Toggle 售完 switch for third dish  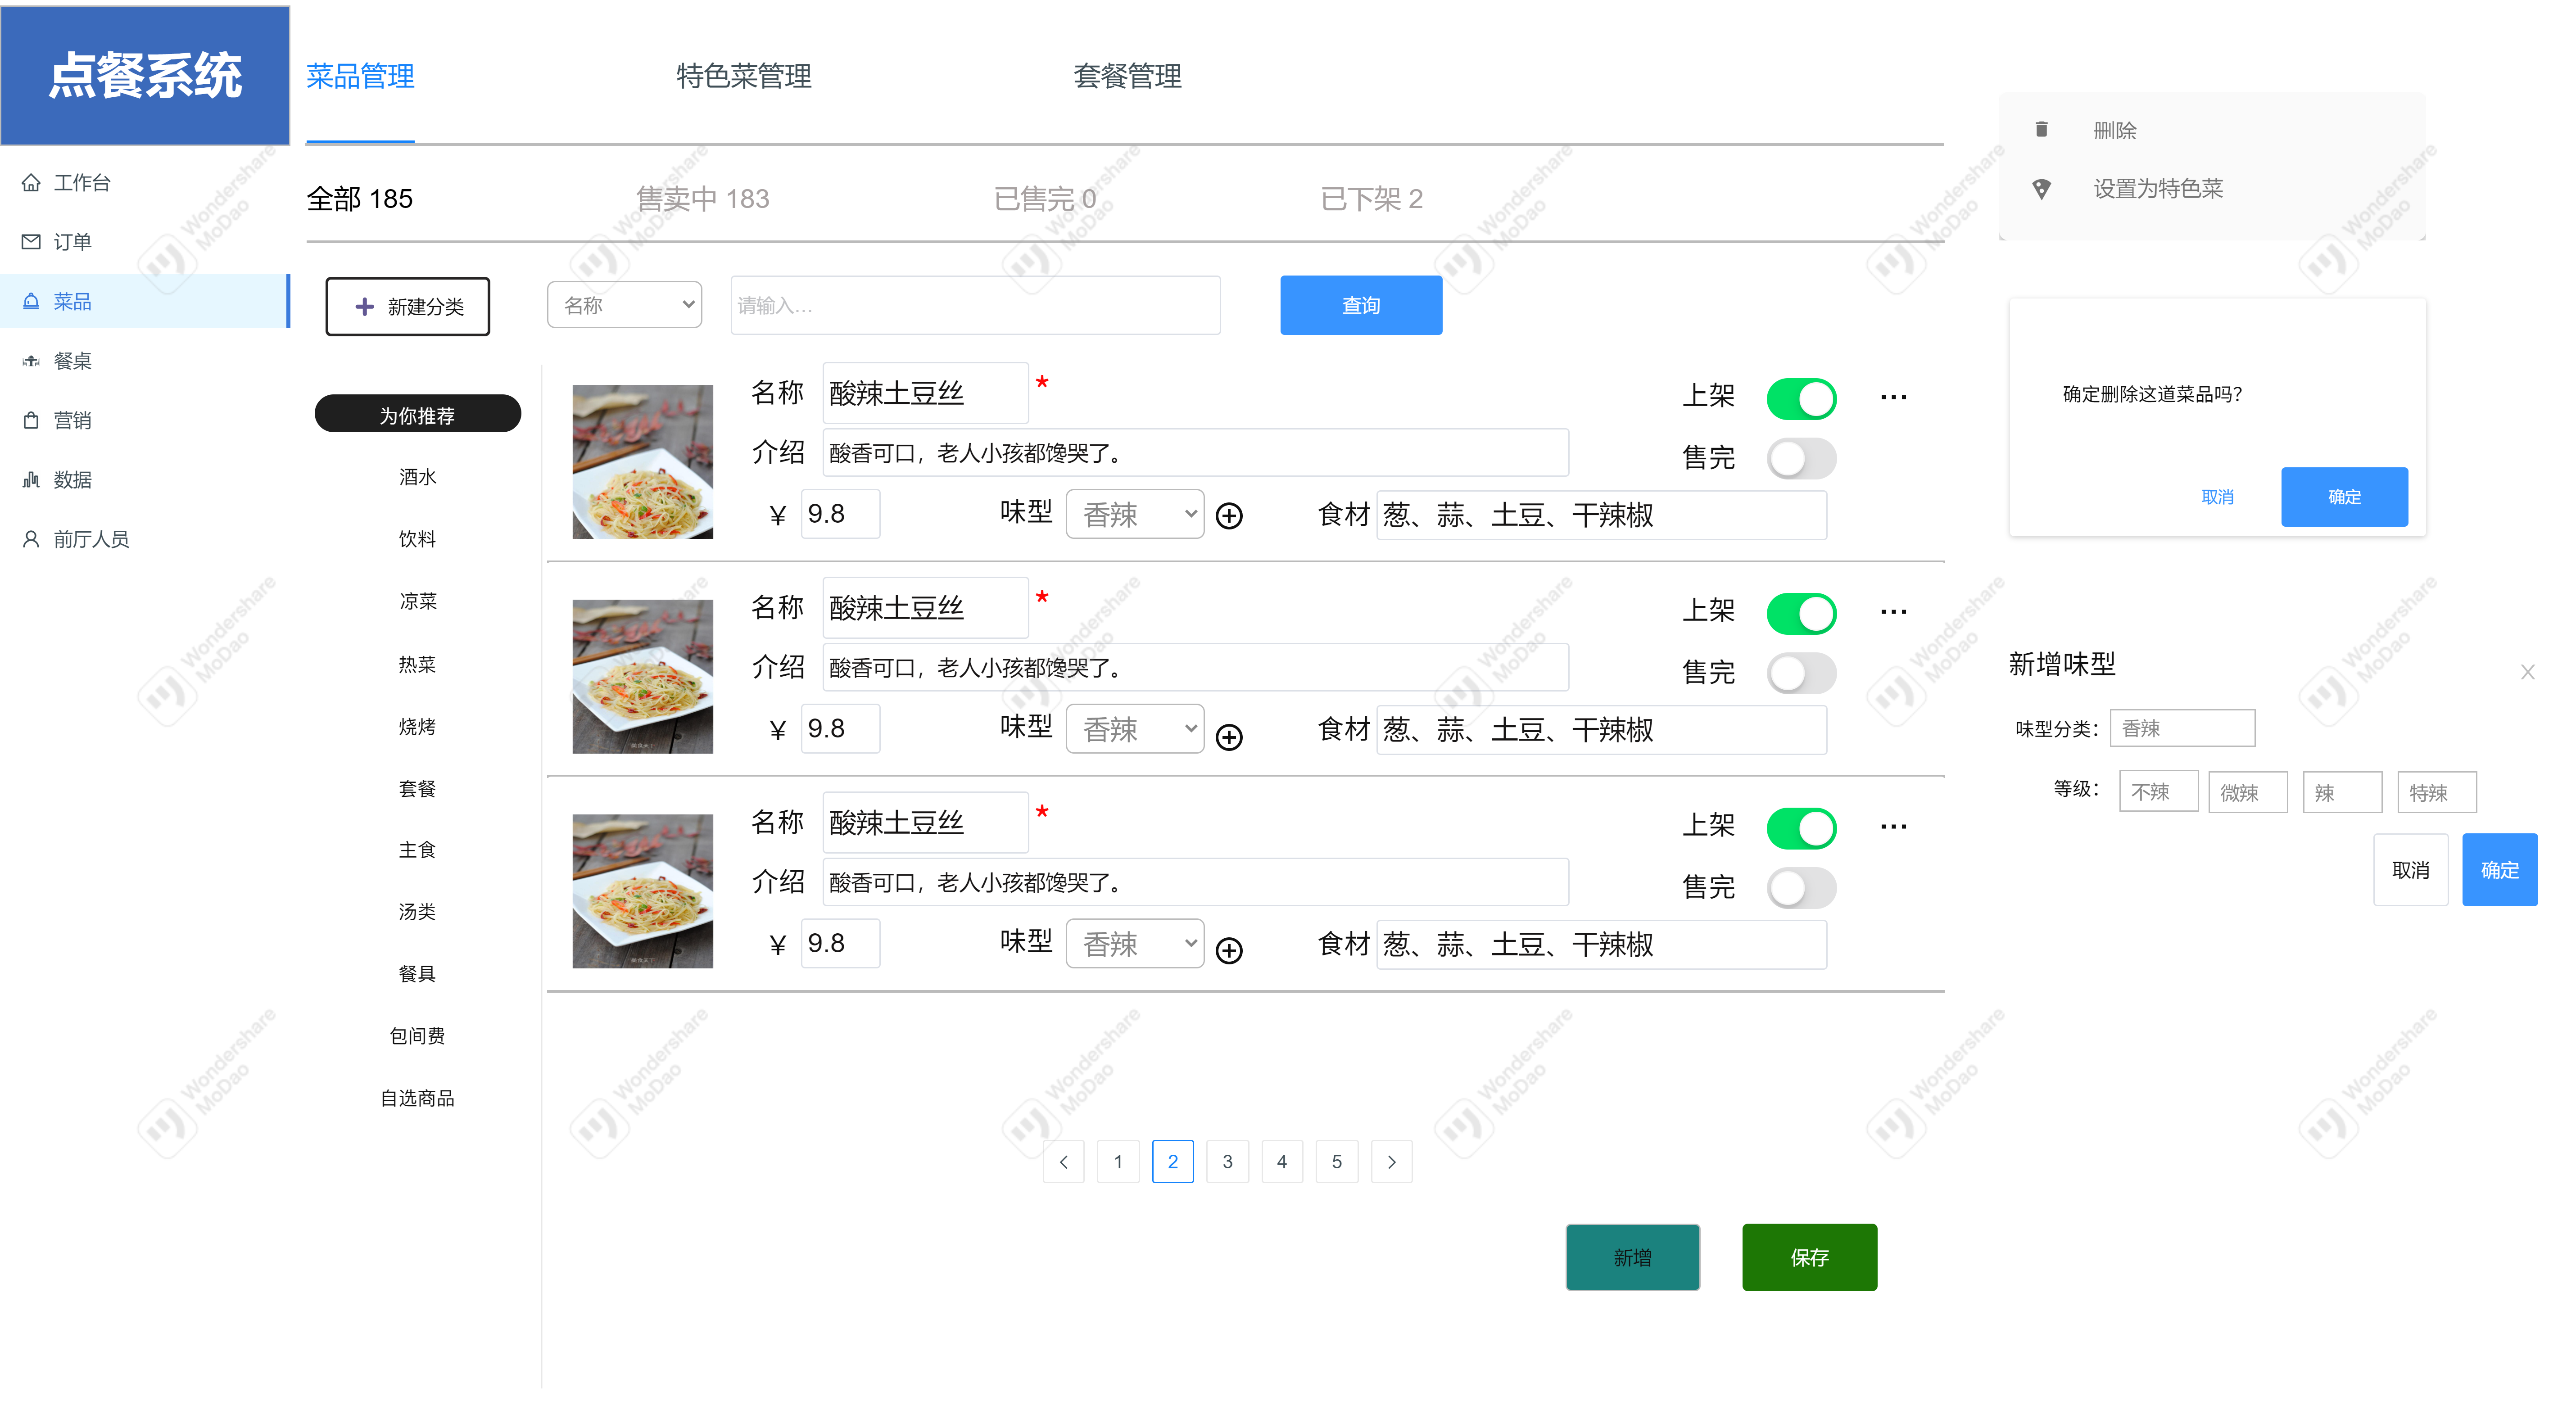coord(1801,888)
